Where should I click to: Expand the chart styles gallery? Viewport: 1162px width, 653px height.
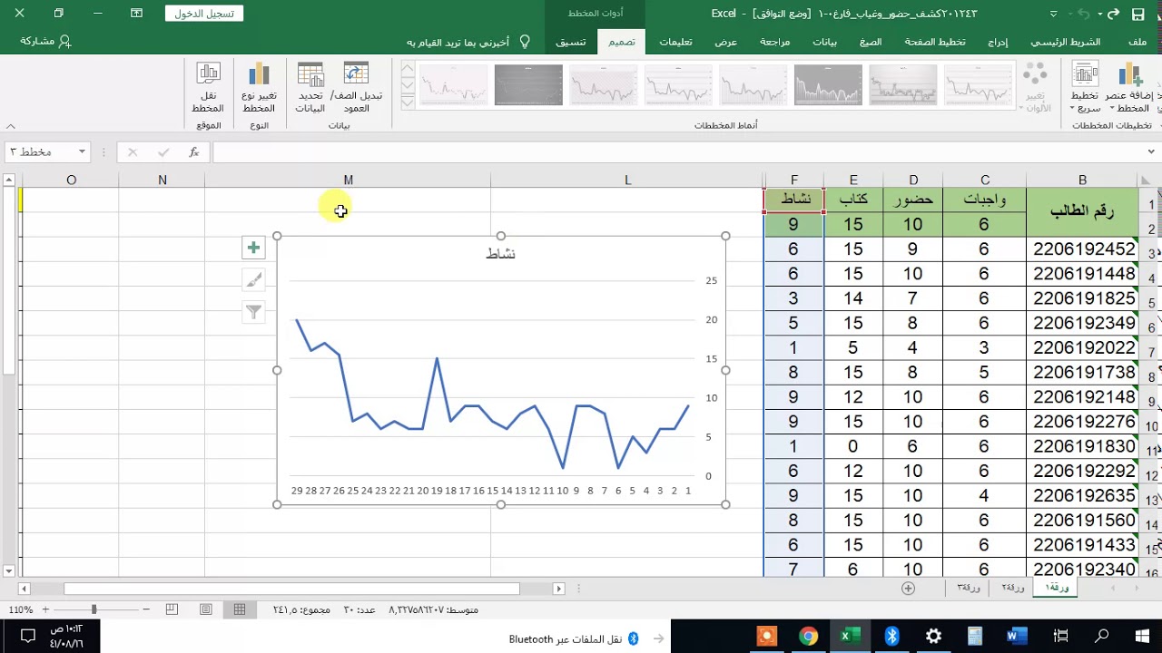[x=408, y=102]
